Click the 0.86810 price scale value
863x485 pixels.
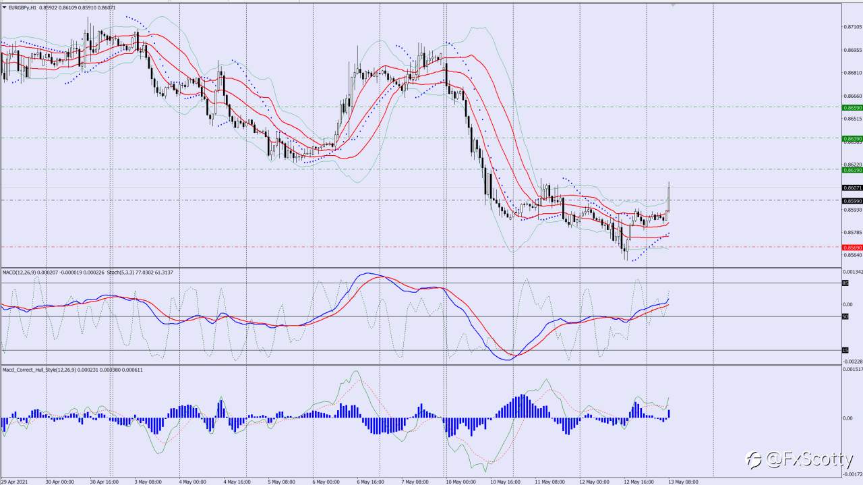point(852,73)
